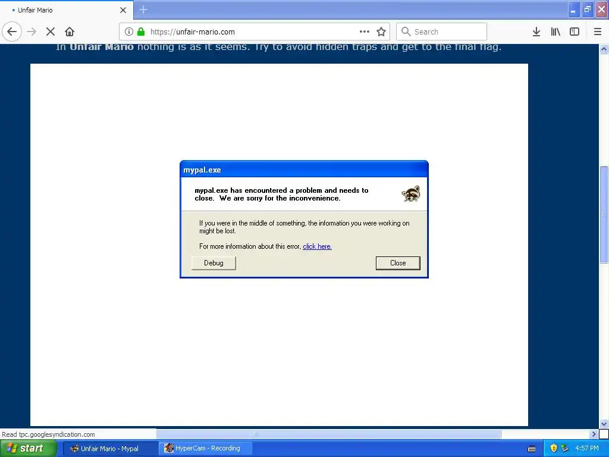Viewport: 609px width, 457px height.
Task: Click Close in the mypal.exe dialog
Action: (398, 263)
